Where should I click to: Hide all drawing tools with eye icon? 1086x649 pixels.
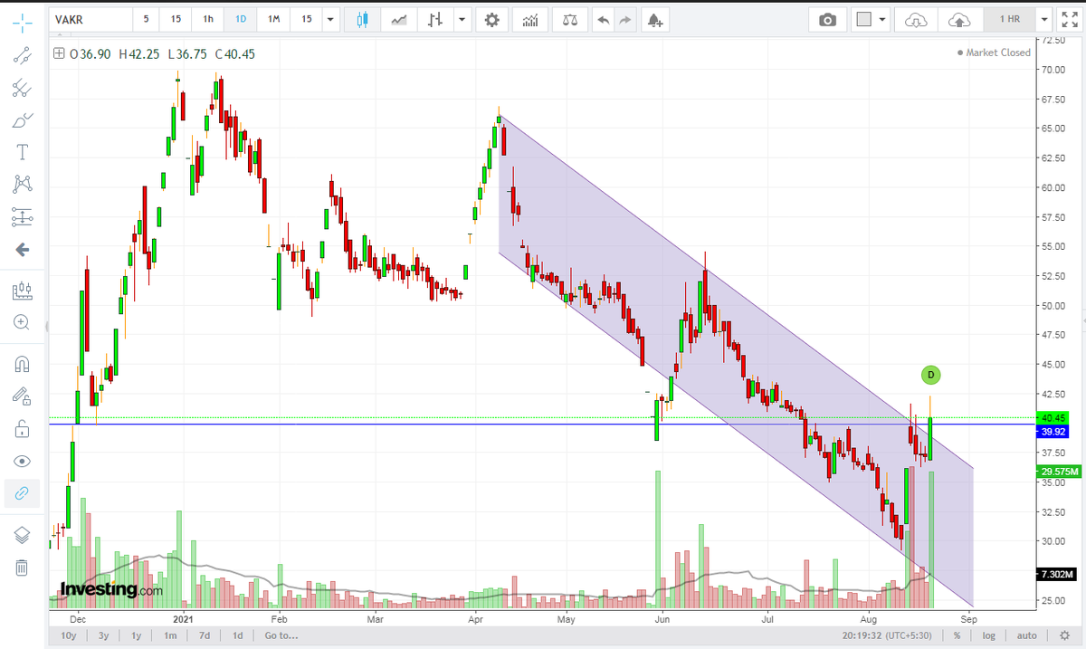(x=23, y=461)
